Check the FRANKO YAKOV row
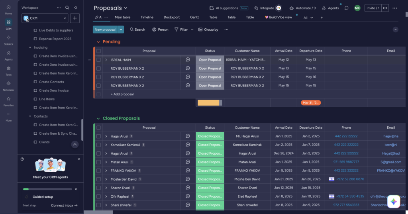408x214 pixels. click(x=98, y=171)
